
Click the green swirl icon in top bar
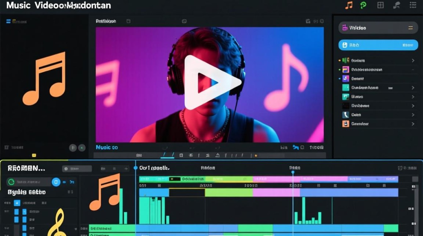pos(364,5)
